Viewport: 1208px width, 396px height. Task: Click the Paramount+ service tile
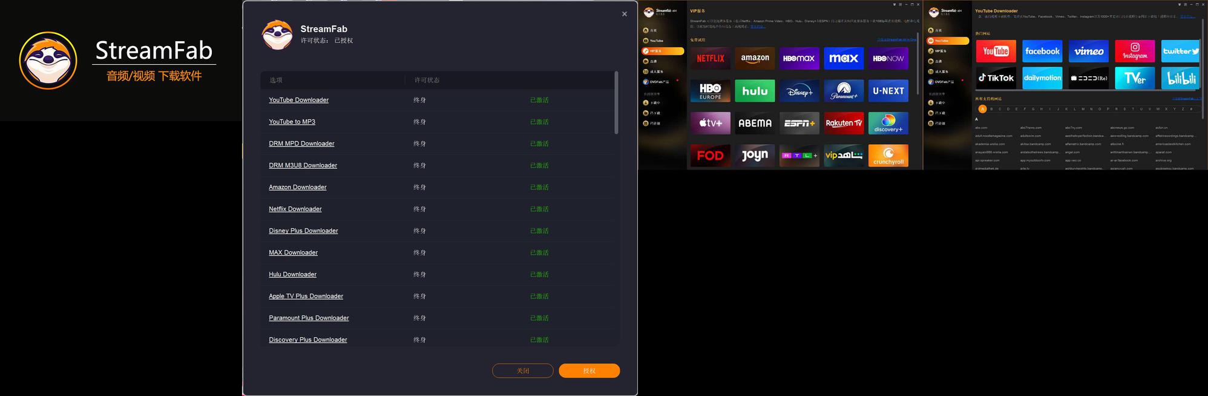point(844,91)
